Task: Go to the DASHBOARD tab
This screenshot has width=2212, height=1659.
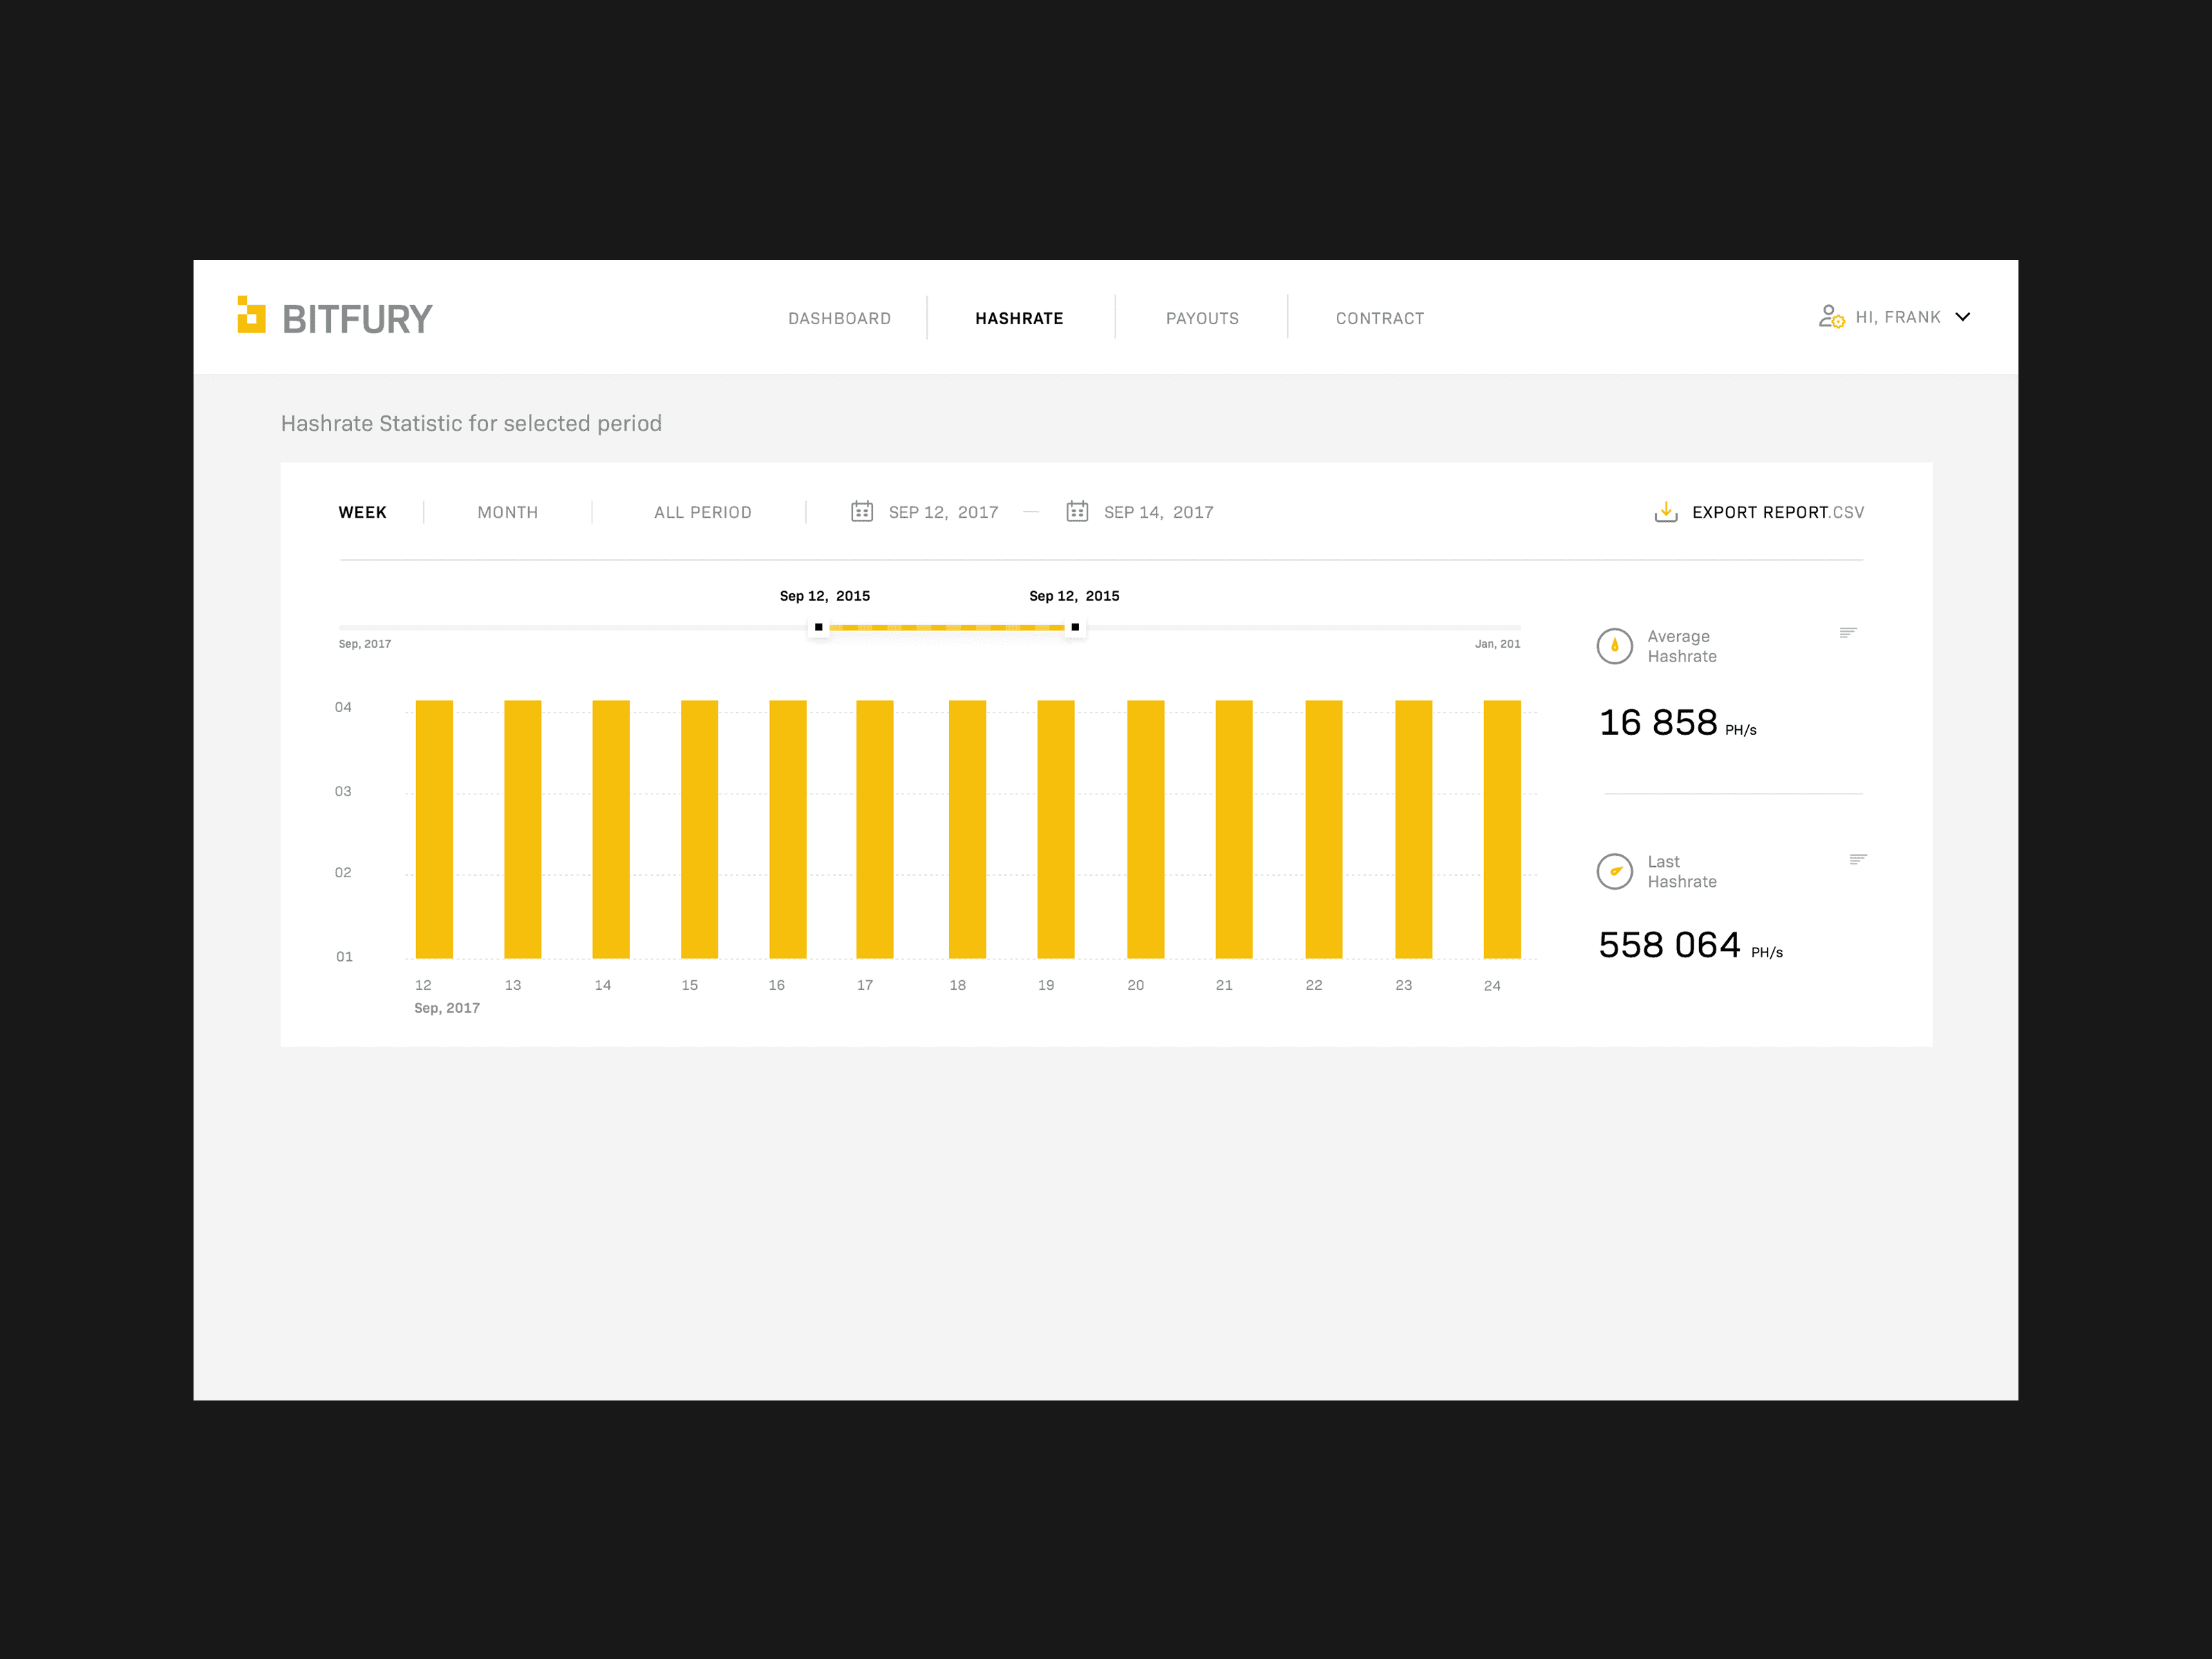Action: [x=839, y=318]
